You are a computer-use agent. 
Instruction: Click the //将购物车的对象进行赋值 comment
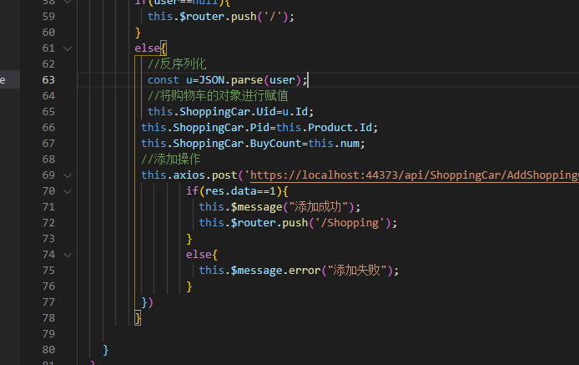(x=218, y=96)
